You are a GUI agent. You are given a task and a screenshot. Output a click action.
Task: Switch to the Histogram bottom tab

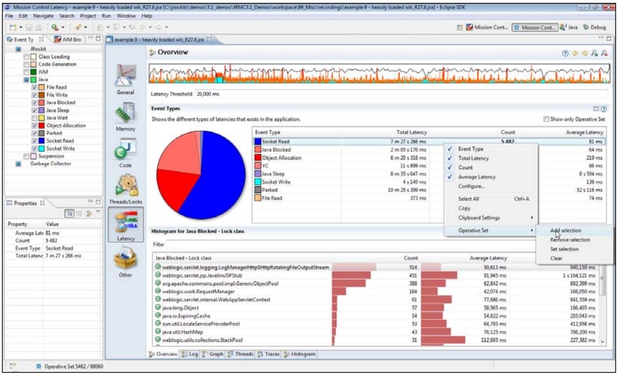300,354
